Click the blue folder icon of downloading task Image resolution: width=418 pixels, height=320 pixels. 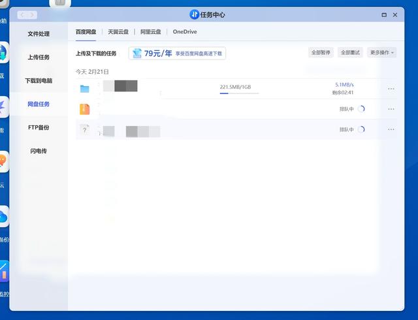tap(84, 89)
